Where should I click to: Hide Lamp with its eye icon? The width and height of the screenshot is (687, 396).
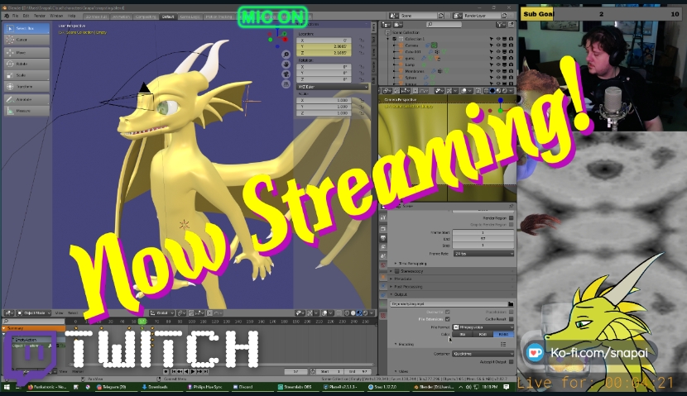point(498,64)
